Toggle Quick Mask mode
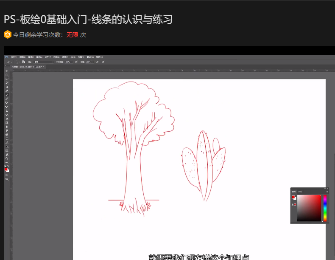Image resolution: width=335 pixels, height=260 pixels. coord(7,175)
